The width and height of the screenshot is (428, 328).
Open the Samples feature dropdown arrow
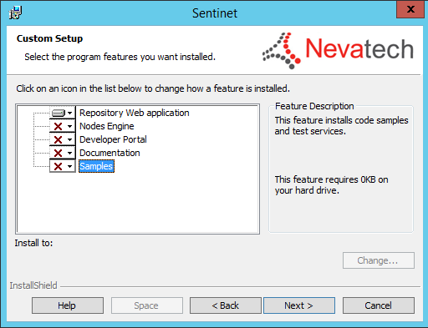coord(70,166)
